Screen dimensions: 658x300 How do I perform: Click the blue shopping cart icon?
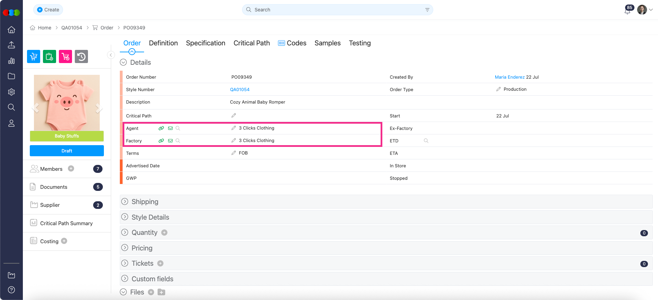34,56
